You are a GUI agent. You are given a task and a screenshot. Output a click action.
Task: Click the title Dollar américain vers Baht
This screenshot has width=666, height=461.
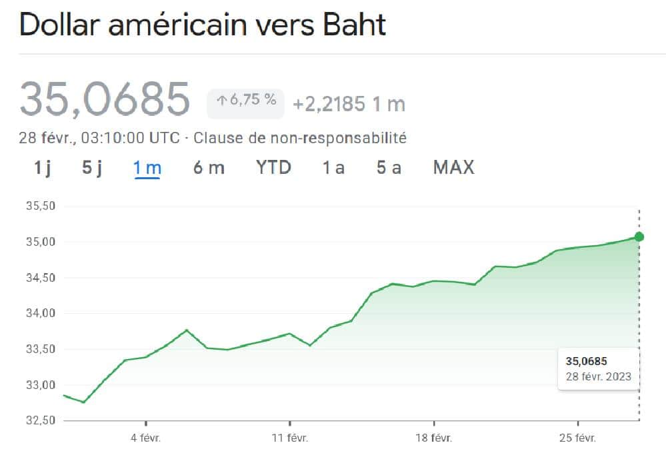pyautogui.click(x=202, y=24)
